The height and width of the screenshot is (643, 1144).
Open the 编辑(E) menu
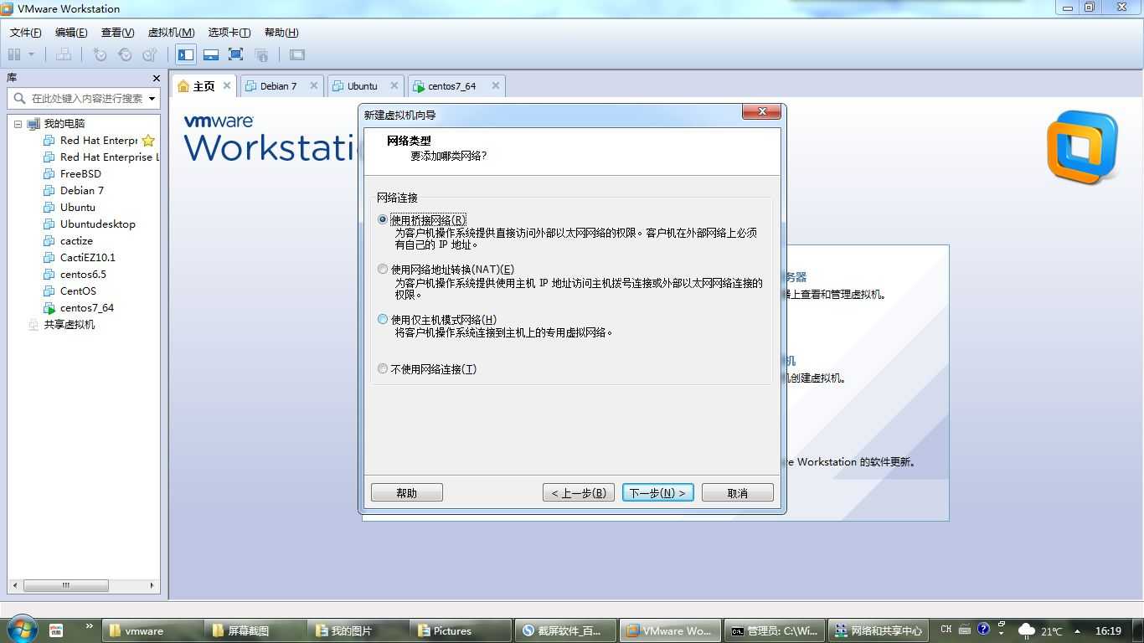pyautogui.click(x=71, y=33)
